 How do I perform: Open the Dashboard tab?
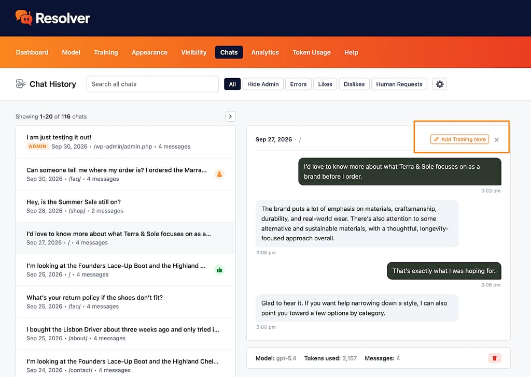tap(32, 52)
